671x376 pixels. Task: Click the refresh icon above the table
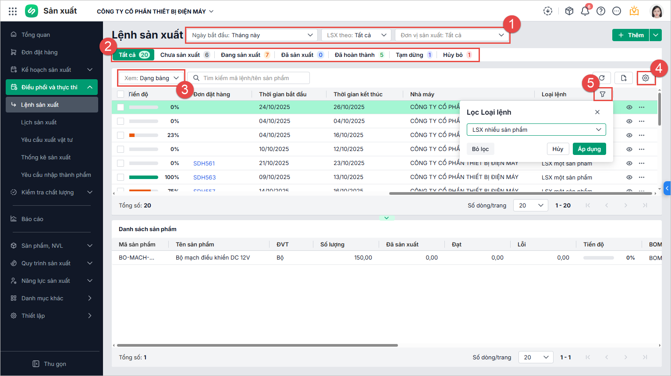(x=602, y=78)
